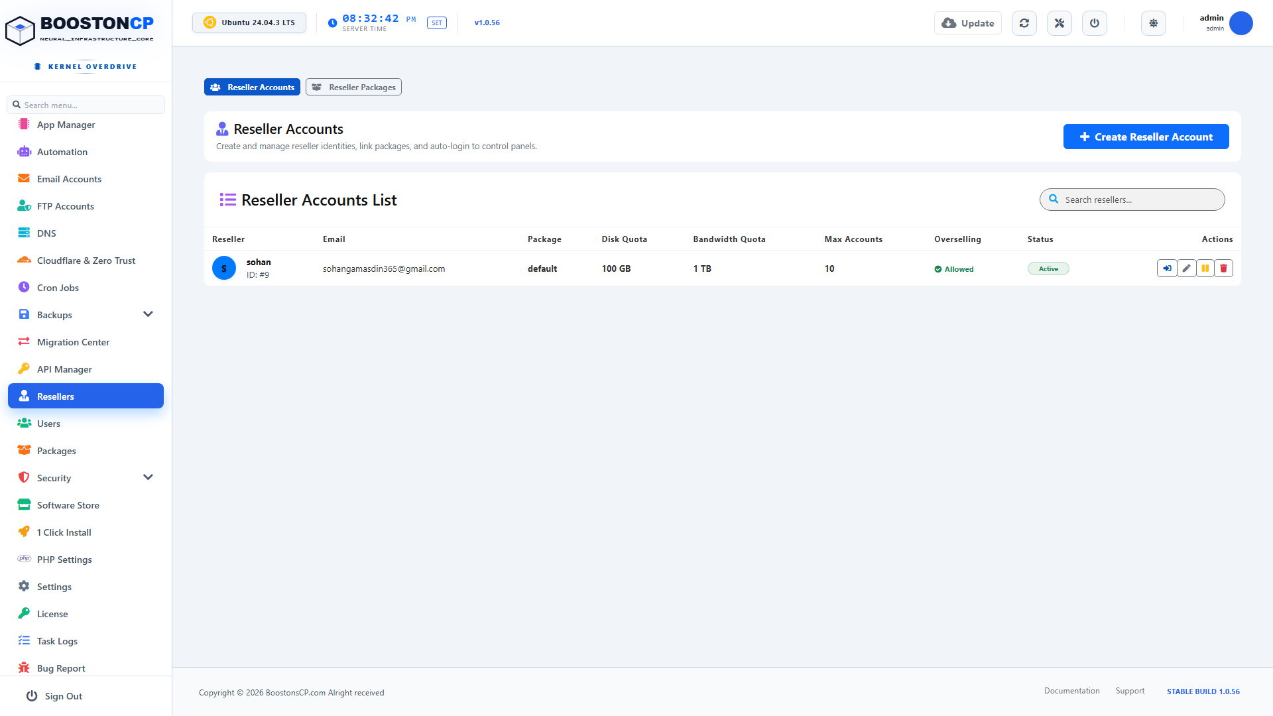Viewport: 1273px width, 716px height.
Task: Open the tools wrench icon in header
Action: pos(1060,23)
